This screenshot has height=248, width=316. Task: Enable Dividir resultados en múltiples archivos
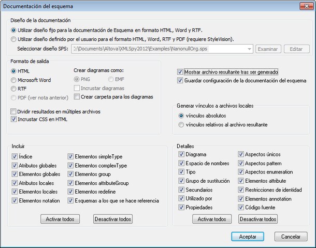point(13,111)
